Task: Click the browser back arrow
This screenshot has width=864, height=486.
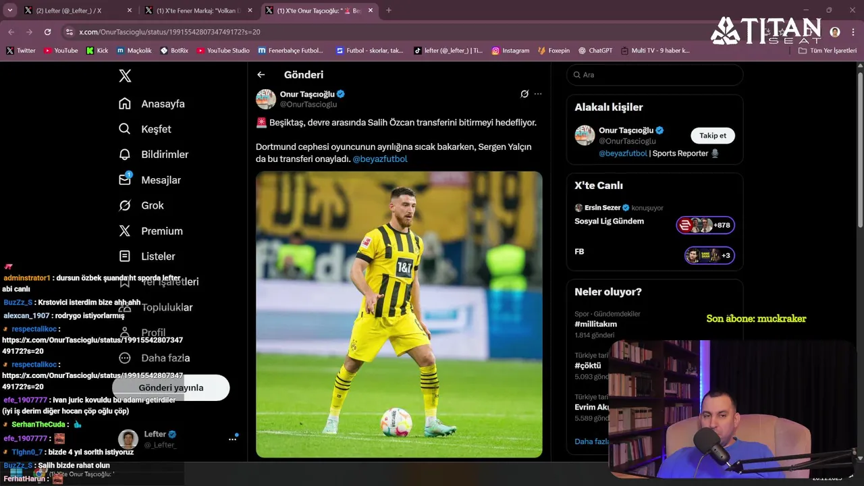Action: [x=11, y=32]
